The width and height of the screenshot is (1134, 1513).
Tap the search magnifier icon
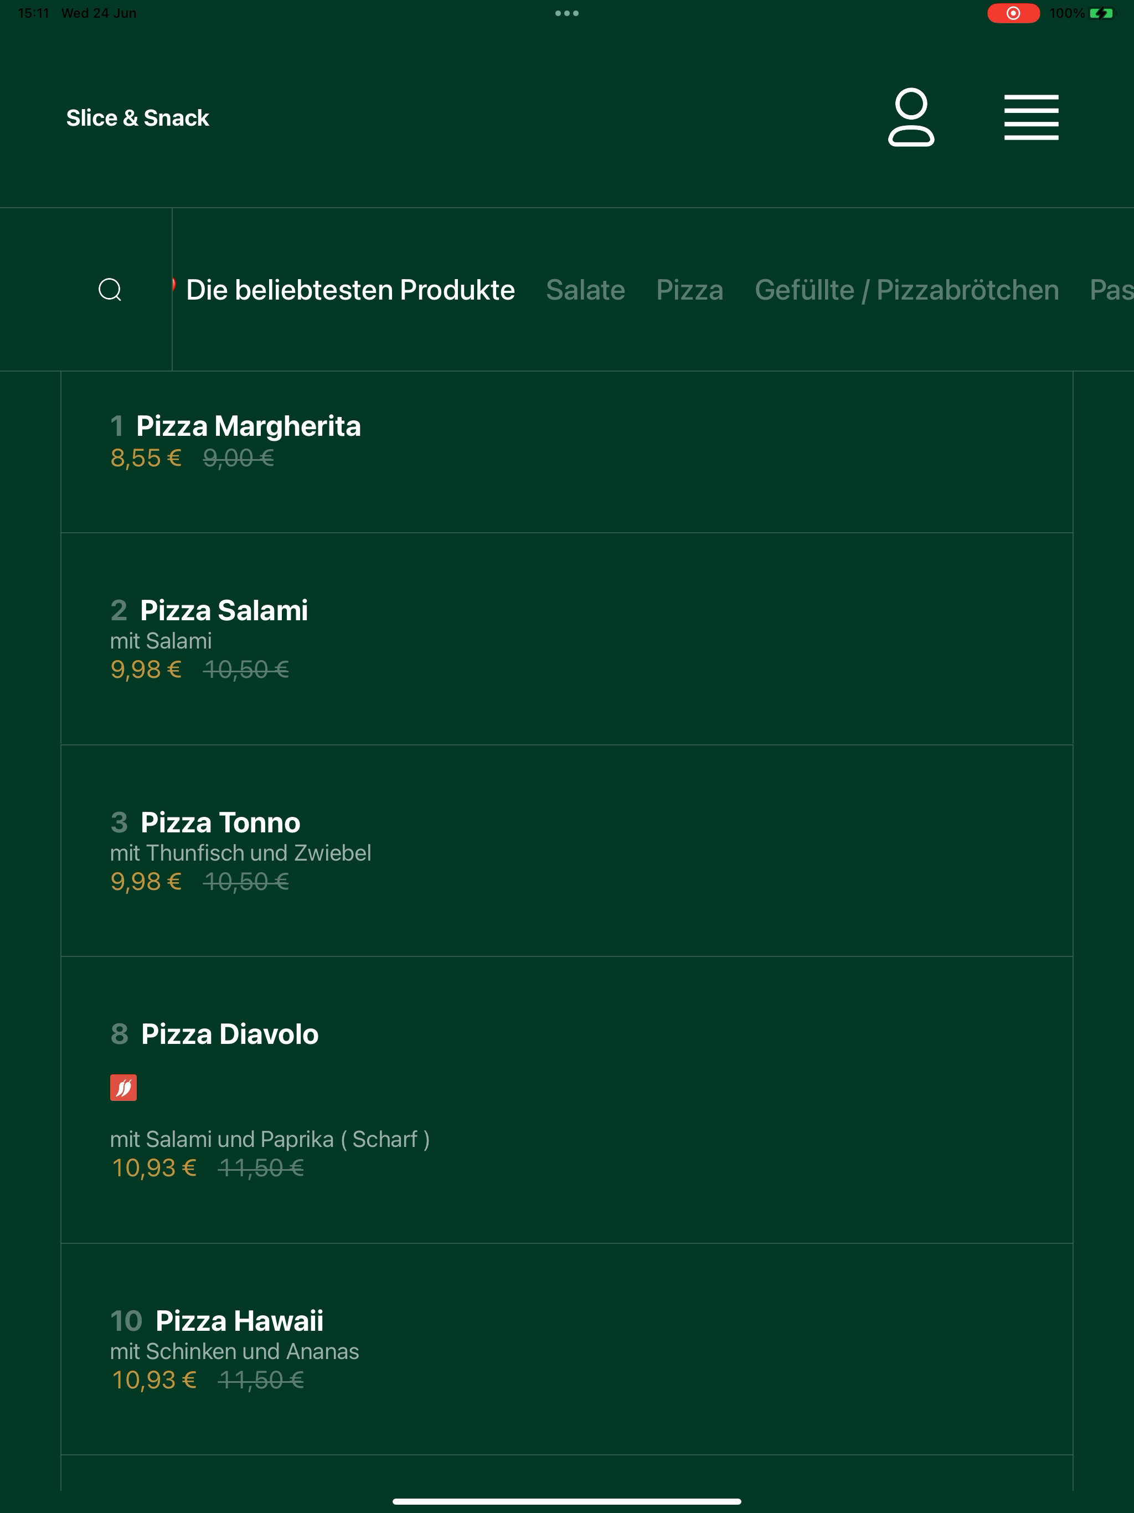tap(110, 289)
